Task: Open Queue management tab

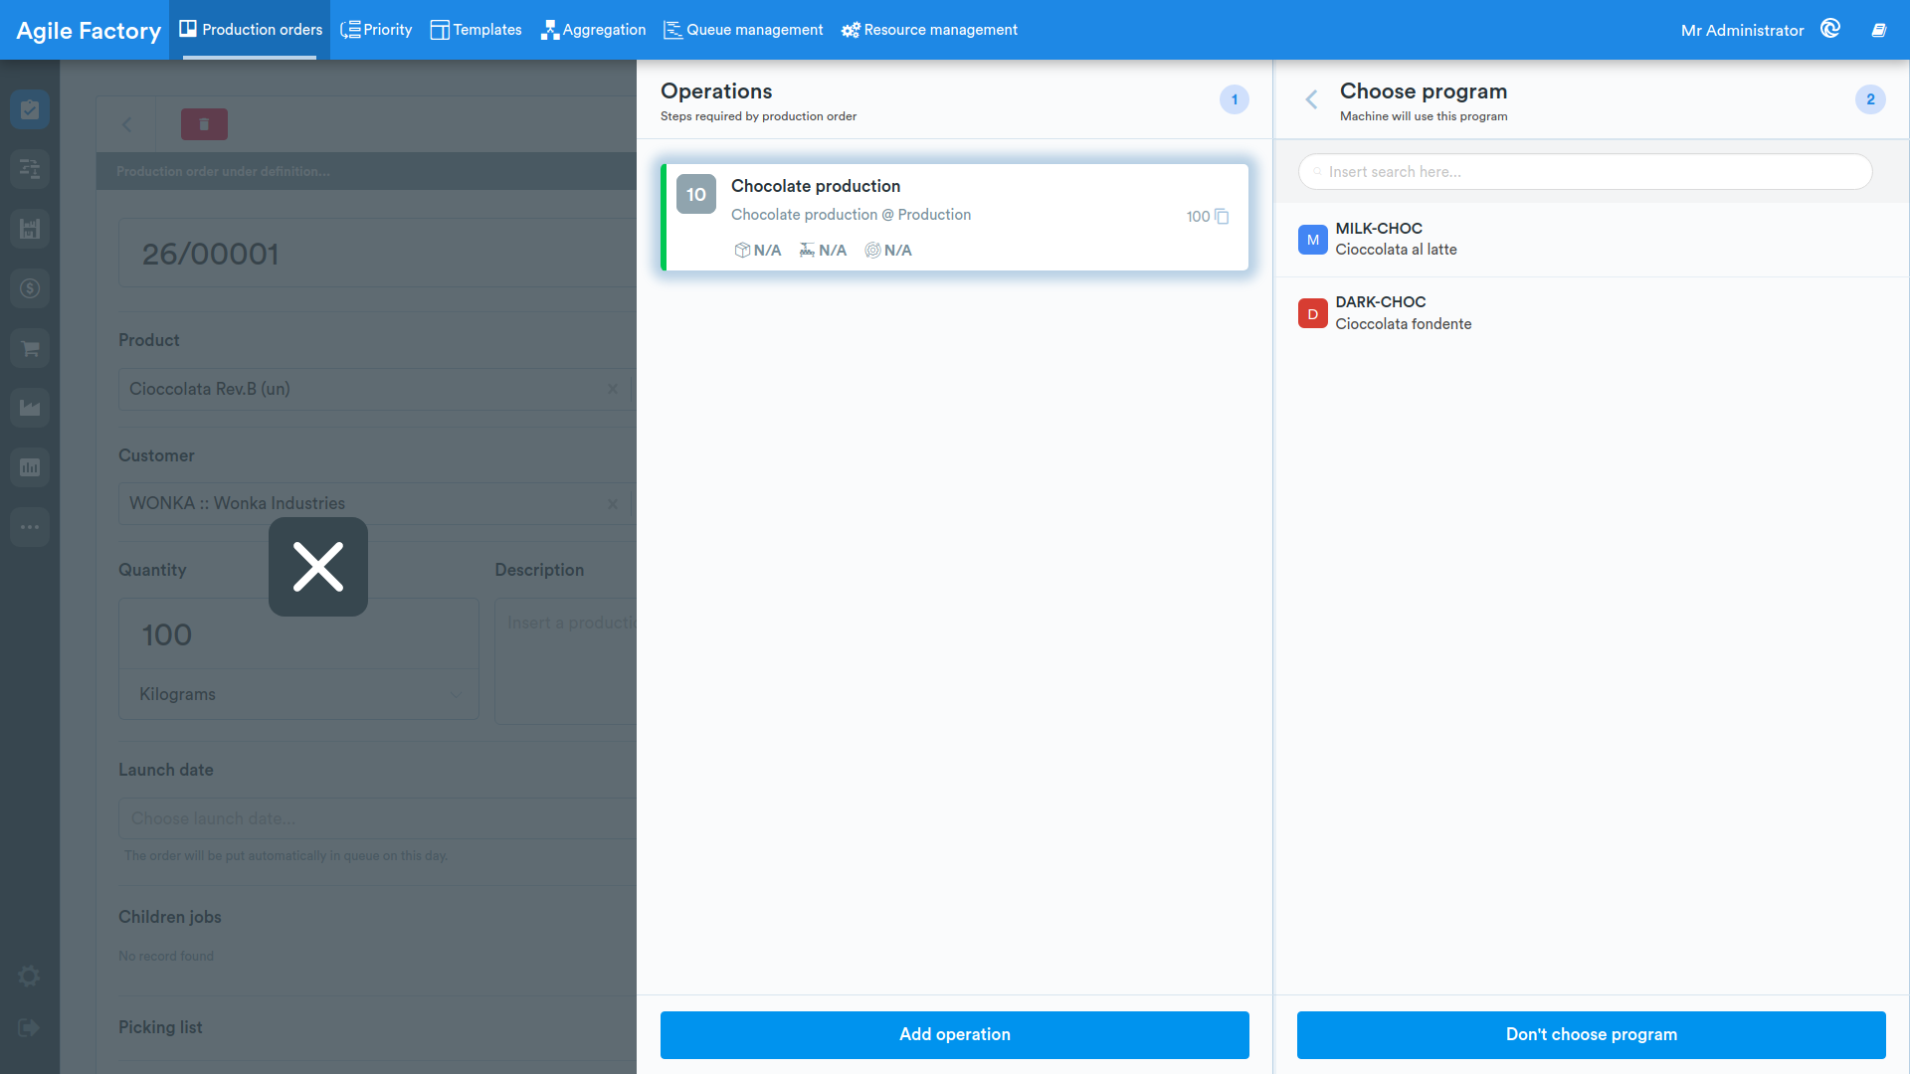Action: pyautogui.click(x=743, y=30)
